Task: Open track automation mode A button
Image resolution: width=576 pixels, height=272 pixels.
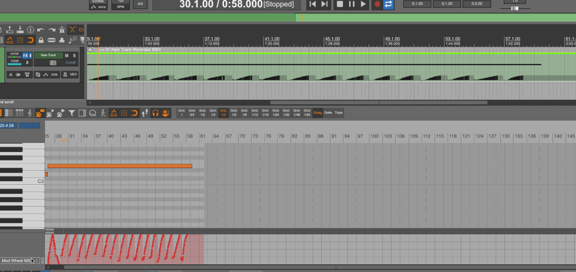Action: (x=11, y=75)
